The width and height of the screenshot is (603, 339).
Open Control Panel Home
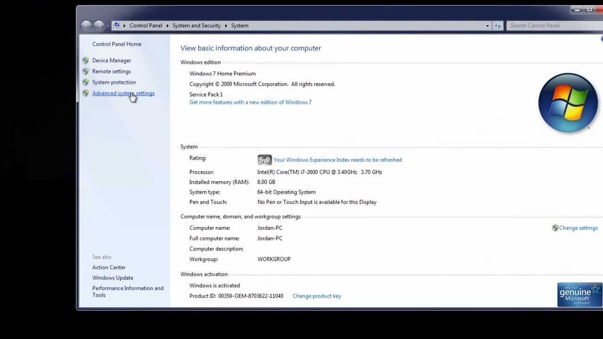click(x=117, y=44)
